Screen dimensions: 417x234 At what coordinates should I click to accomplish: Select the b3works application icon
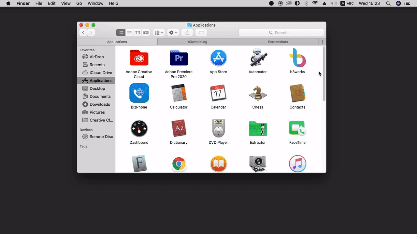(297, 58)
